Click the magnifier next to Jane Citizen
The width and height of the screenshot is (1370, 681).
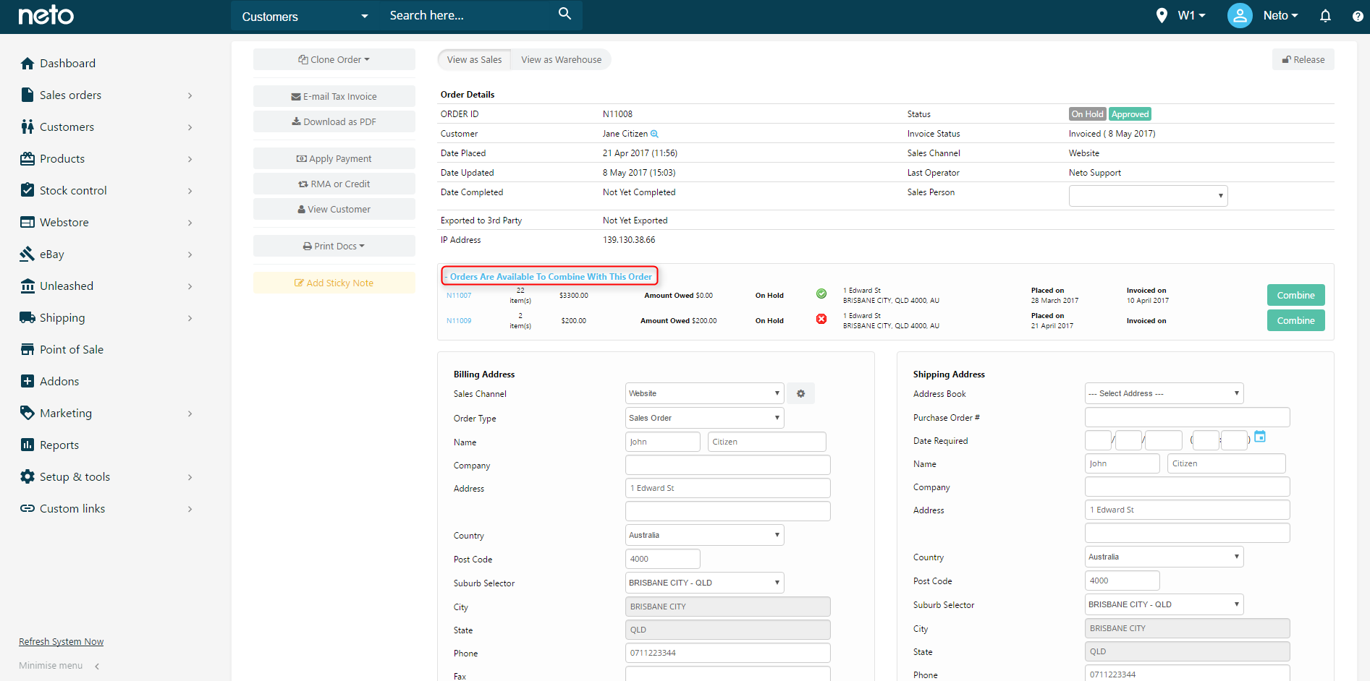click(655, 133)
